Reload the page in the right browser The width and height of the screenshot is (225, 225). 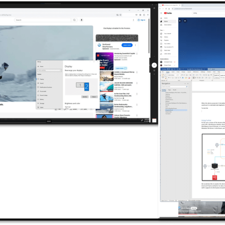tap(166, 9)
